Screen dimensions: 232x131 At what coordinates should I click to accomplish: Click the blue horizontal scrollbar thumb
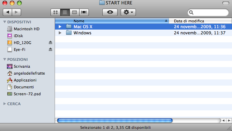click(115, 121)
